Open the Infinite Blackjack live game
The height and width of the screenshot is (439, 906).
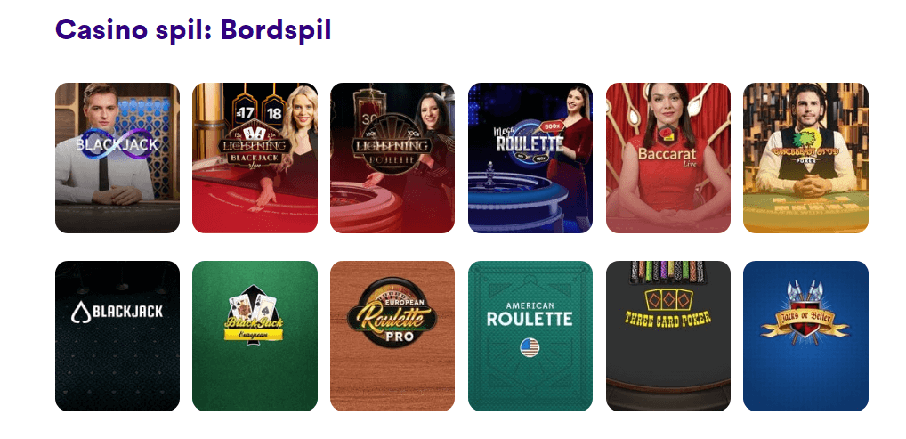pos(117,158)
